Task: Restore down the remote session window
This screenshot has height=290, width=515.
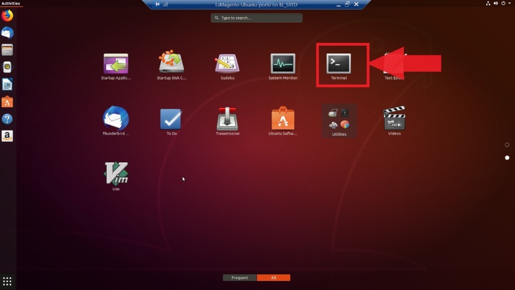Action: [x=347, y=4]
